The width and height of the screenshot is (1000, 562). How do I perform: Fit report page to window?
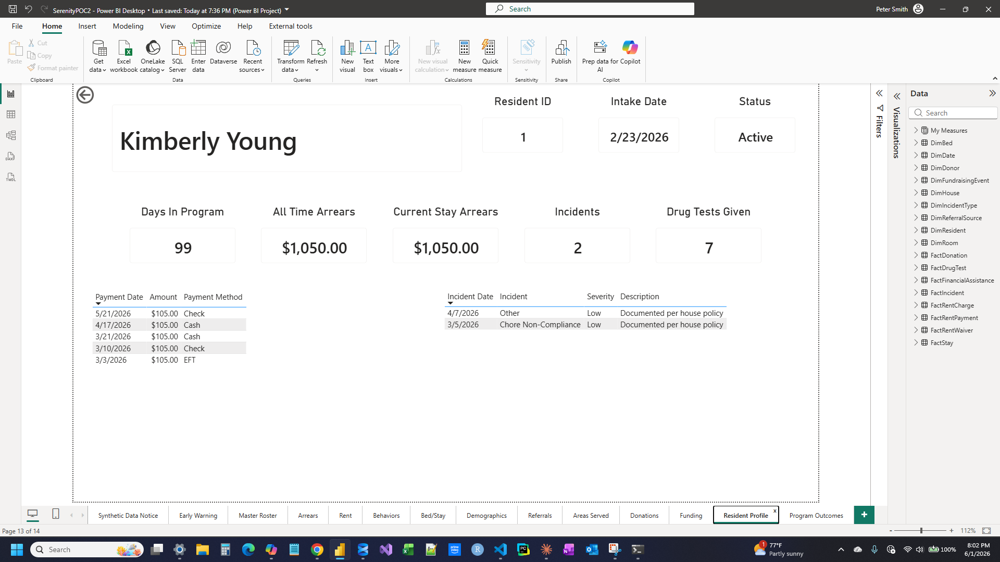point(986,530)
